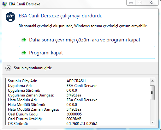Click the minimize window button
Screen dimensions: 161x130
point(131,3)
